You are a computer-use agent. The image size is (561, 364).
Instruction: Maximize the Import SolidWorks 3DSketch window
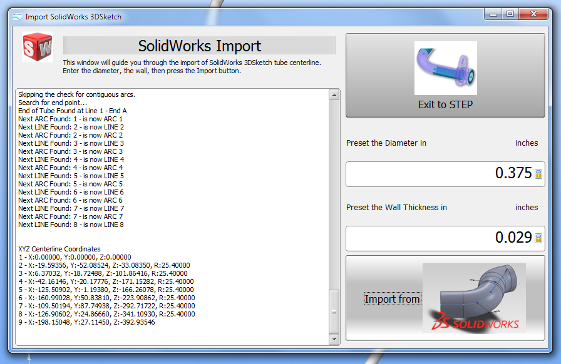[x=511, y=14]
